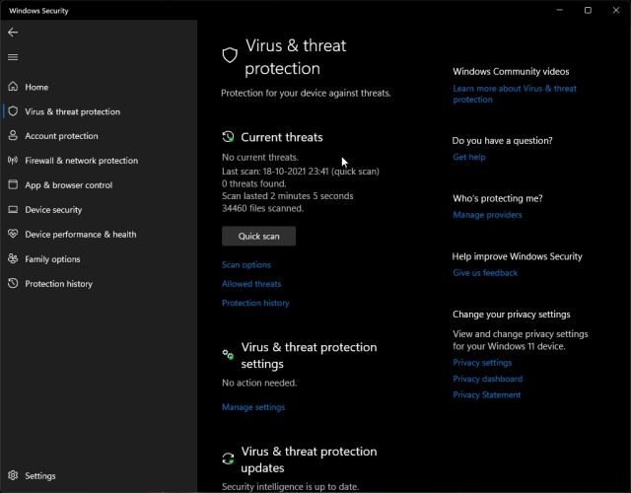This screenshot has width=631, height=493.
Task: Start a Quick scan
Action: 258,236
